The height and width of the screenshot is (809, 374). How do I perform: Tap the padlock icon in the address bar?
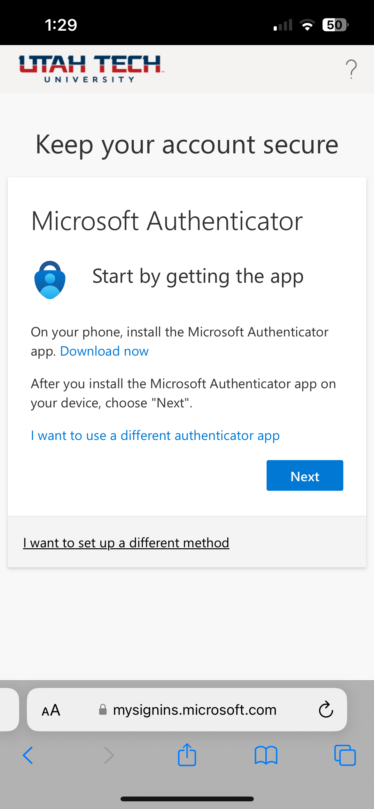coord(103,710)
